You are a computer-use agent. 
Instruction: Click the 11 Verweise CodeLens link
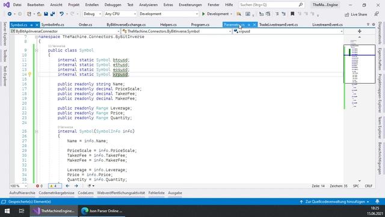point(57,46)
